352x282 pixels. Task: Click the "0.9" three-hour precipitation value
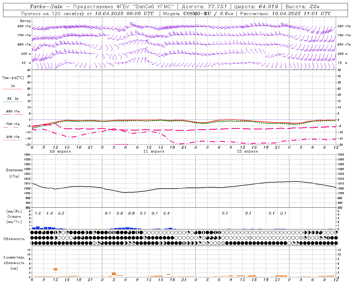(131, 213)
